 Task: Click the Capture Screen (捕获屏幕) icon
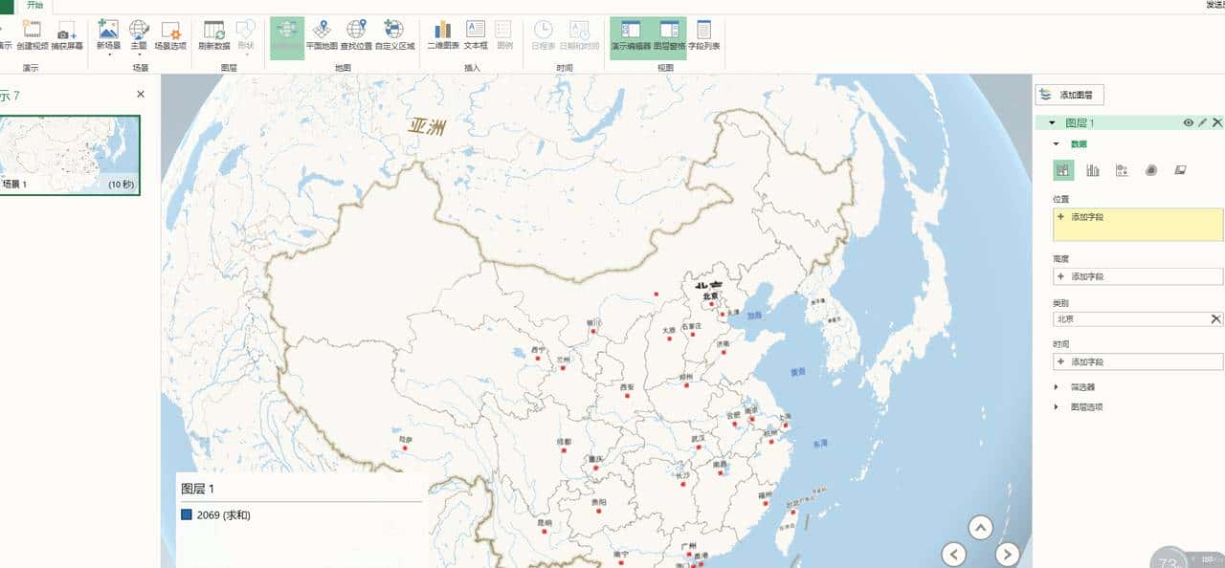click(x=67, y=34)
